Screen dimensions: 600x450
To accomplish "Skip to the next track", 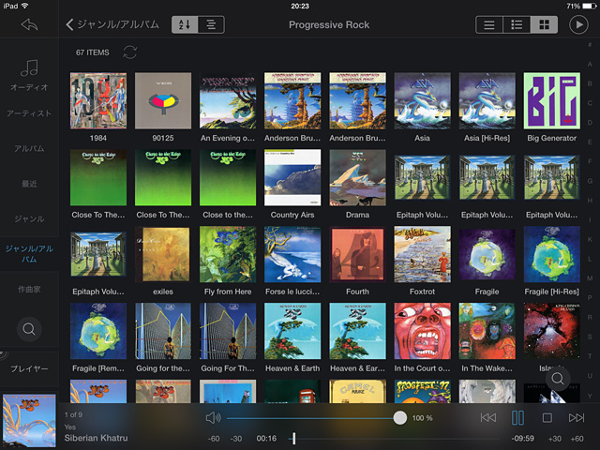I will [577, 417].
